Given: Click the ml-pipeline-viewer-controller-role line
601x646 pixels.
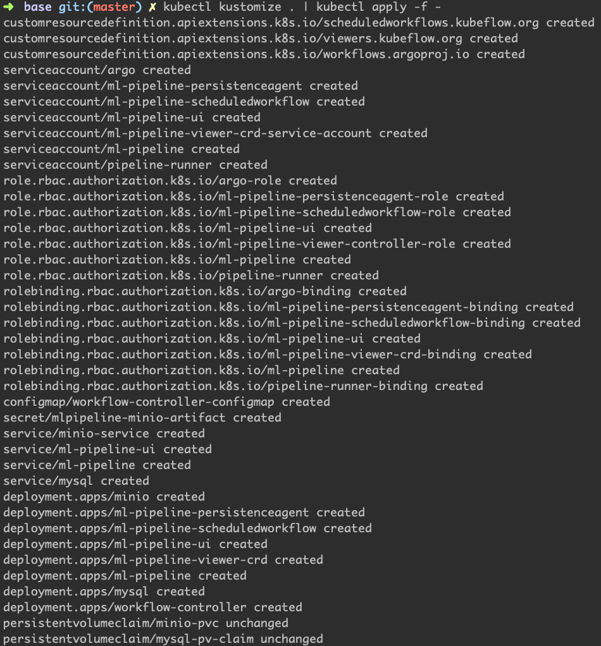Looking at the screenshot, I should tap(257, 244).
